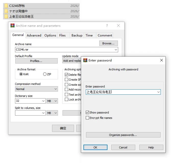
Task: Click the C3246存档 folder icon
Action: tap(6, 6)
